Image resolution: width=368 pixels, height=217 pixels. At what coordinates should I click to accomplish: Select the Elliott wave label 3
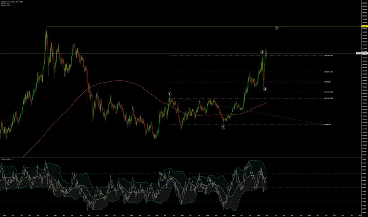click(x=262, y=52)
